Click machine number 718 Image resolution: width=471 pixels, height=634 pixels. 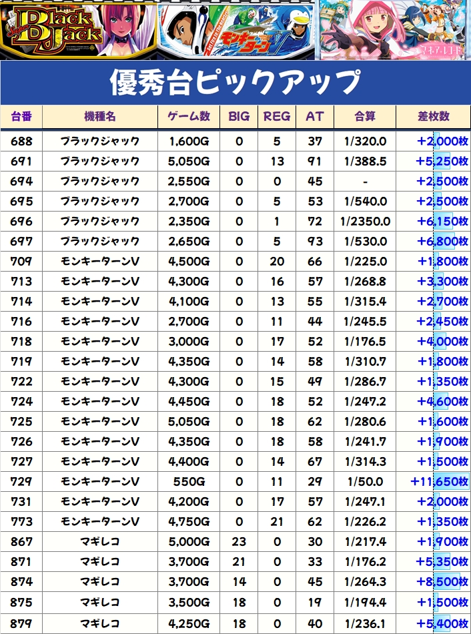[x=21, y=341]
